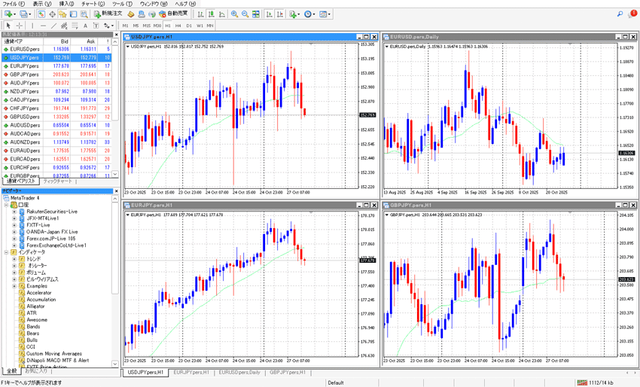Image resolution: width=640 pixels, height=387 pixels.
Task: Select the equidistant channel tool
Action: [64, 26]
